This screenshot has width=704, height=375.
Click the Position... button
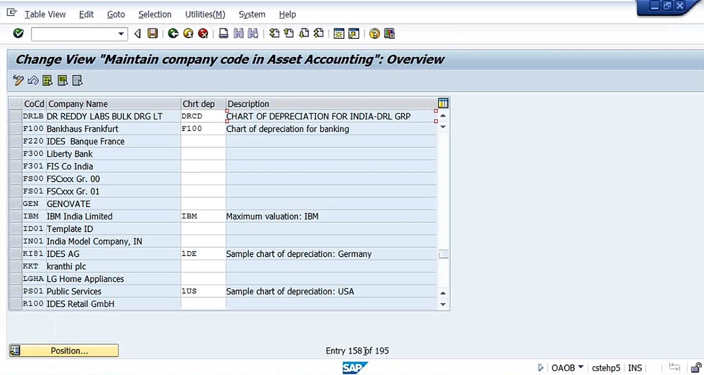64,351
